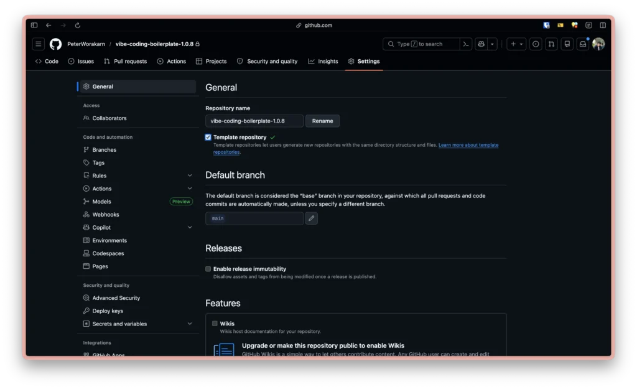This screenshot has height=389, width=637.
Task: Toggle the browser sidebar icon
Action: (x=34, y=25)
